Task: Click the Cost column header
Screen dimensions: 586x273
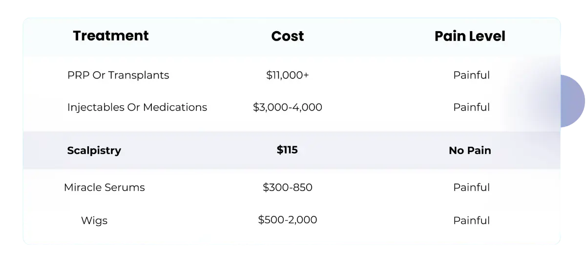Action: pos(287,36)
